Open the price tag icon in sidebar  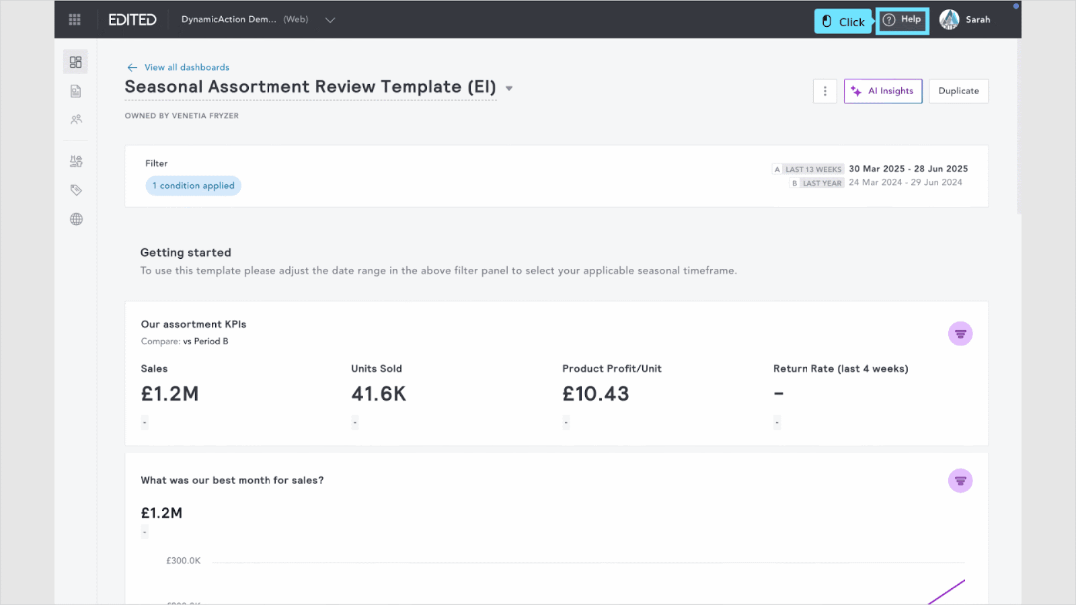(x=76, y=190)
